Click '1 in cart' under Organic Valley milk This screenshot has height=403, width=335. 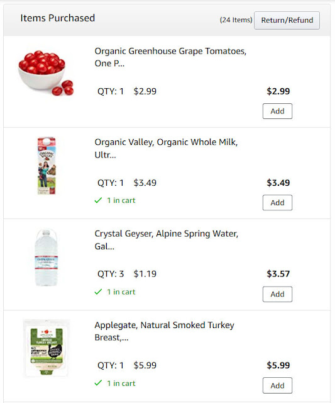[x=121, y=200]
